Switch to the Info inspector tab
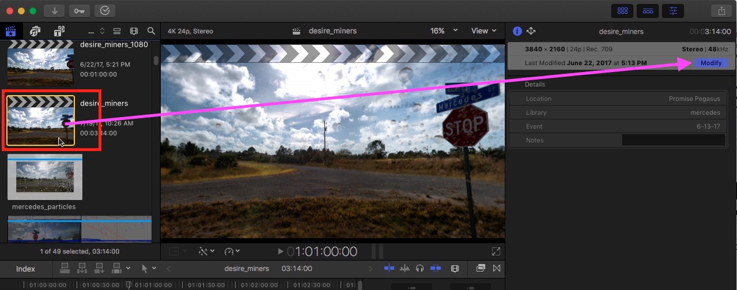This screenshot has height=290, width=737. click(517, 31)
